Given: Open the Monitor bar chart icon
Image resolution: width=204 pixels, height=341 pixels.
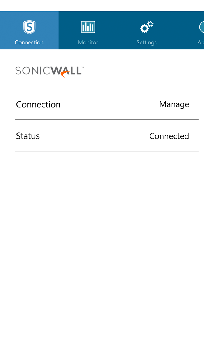Looking at the screenshot, I should (88, 27).
